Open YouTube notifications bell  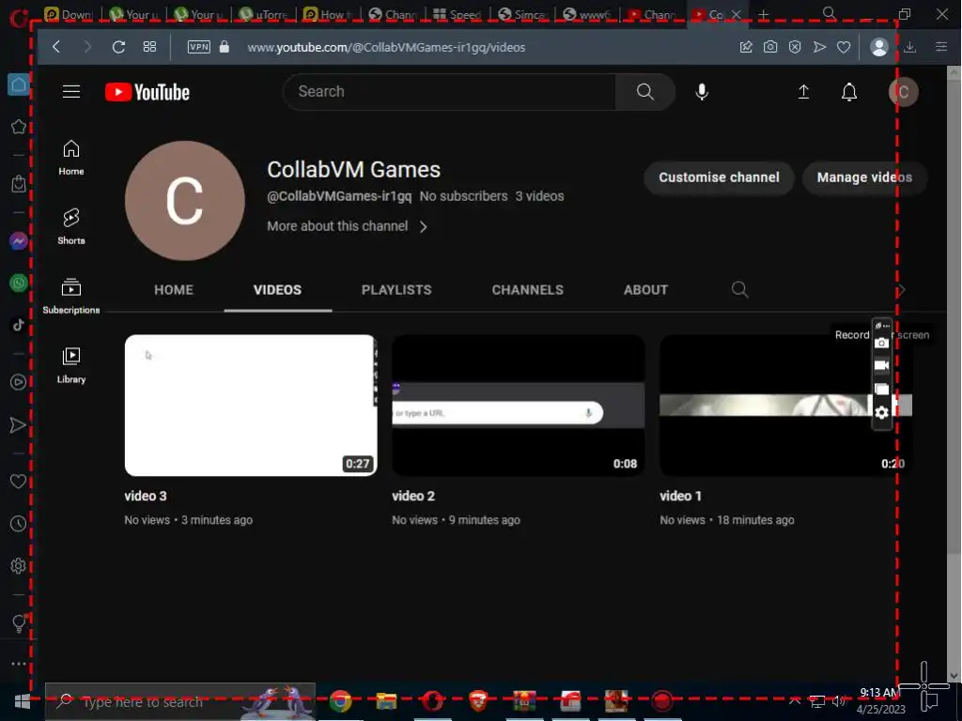[x=849, y=92]
